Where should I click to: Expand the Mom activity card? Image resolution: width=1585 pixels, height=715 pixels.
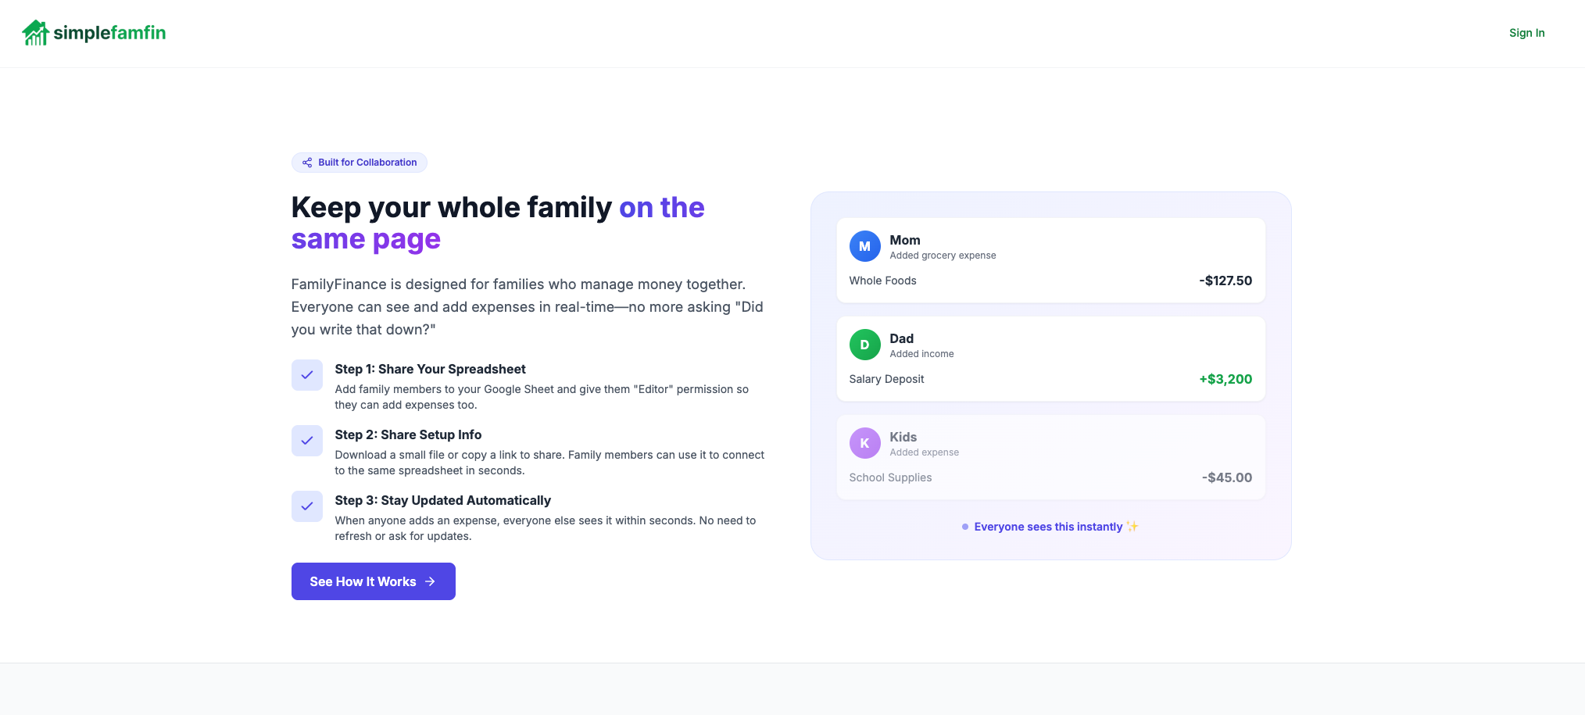pyautogui.click(x=1050, y=259)
